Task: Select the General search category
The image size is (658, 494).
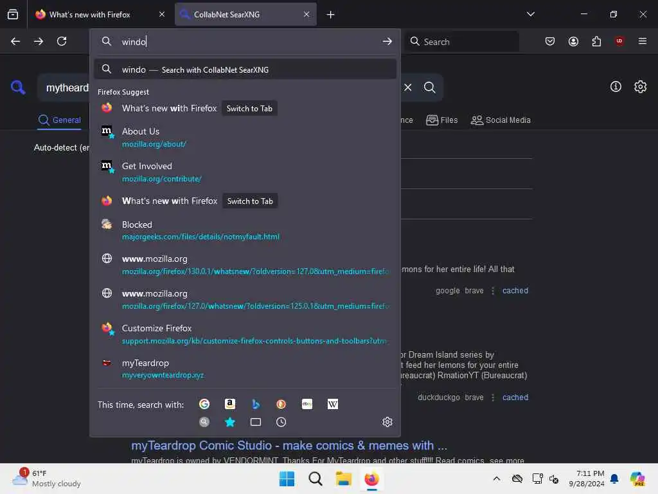Action: click(59, 120)
